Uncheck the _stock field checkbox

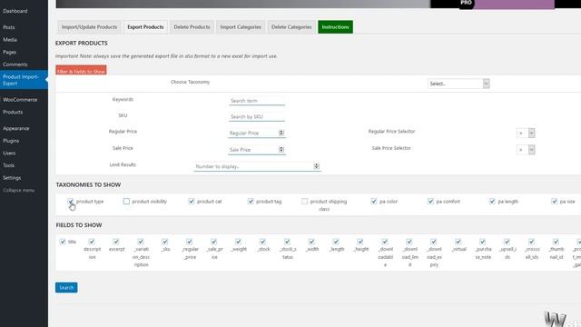point(262,242)
